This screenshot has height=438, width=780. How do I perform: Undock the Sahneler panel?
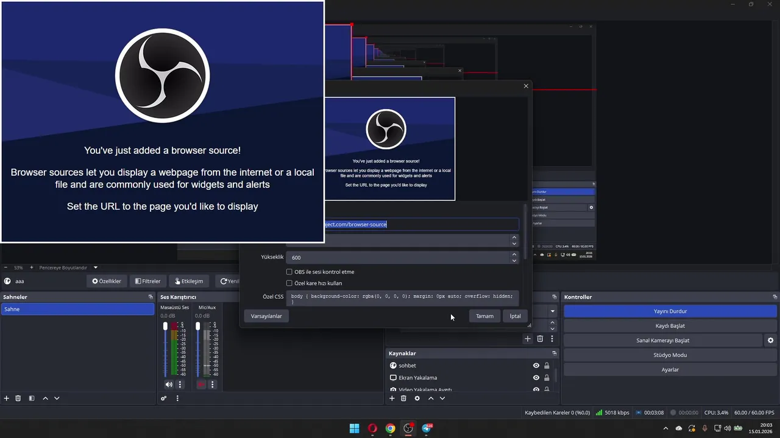click(151, 297)
